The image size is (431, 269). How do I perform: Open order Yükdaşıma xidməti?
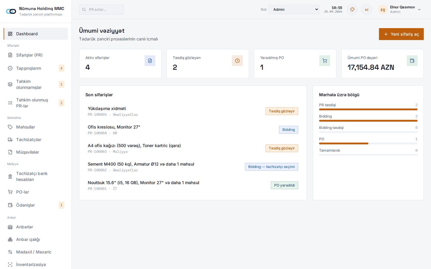coord(193,111)
